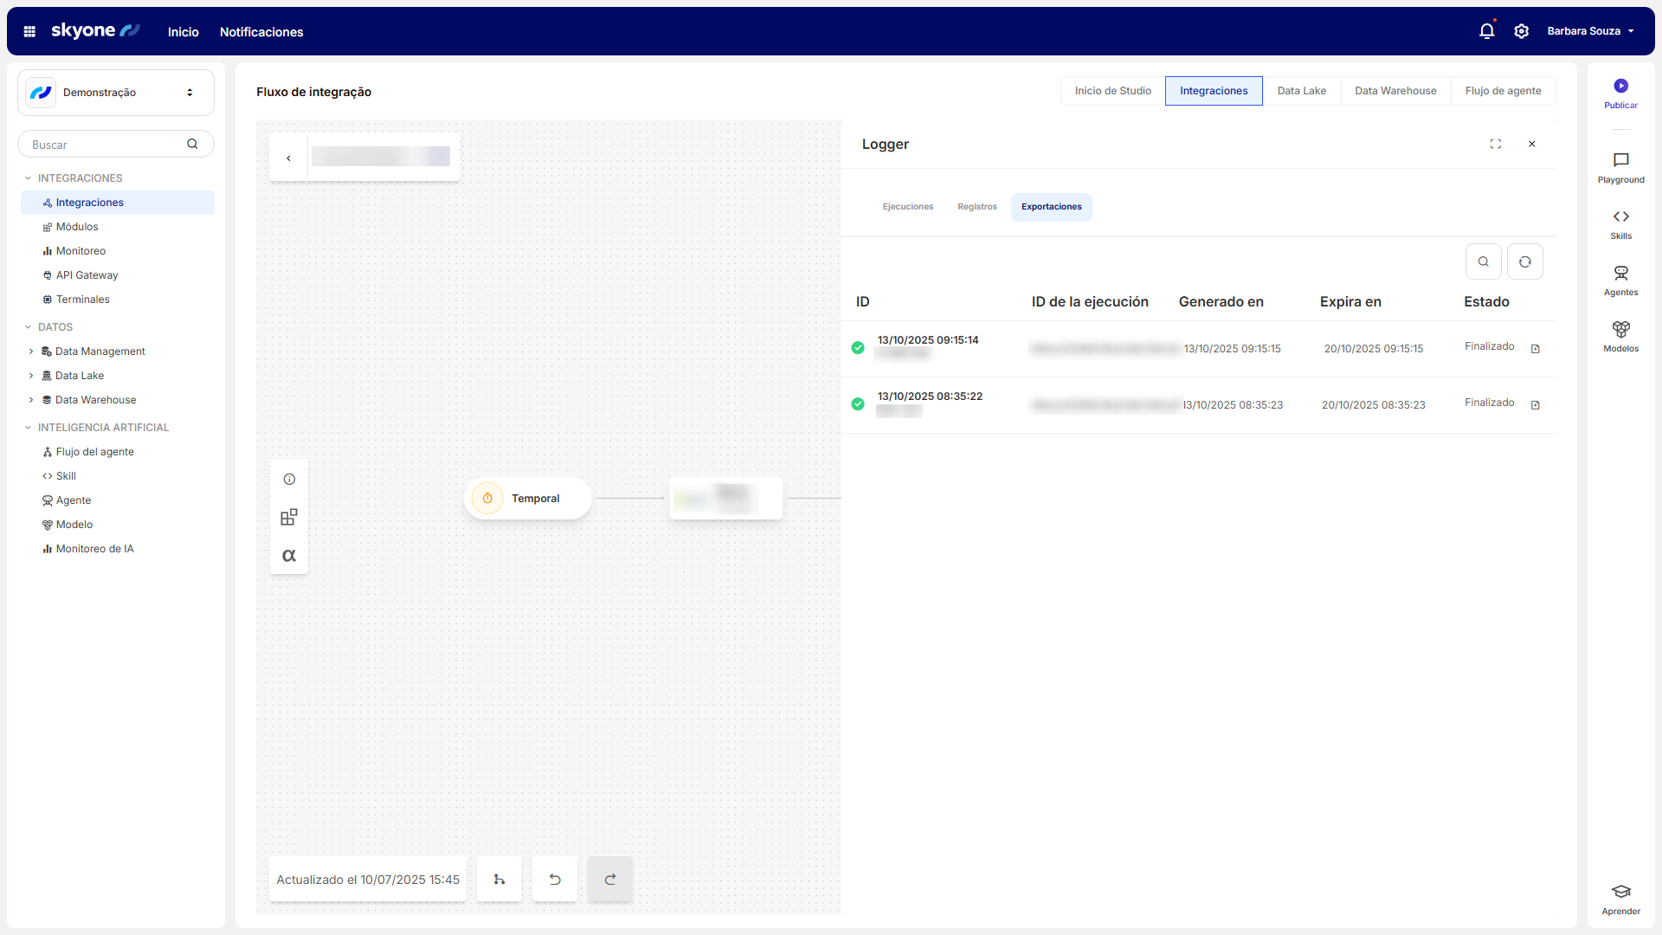Open Skills code icon in right rail

1620,216
